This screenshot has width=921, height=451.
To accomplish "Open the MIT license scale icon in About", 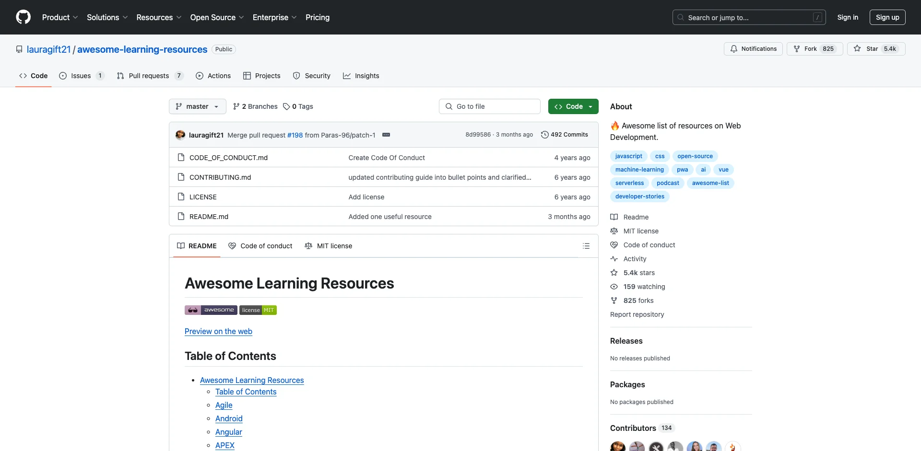I will pos(614,231).
